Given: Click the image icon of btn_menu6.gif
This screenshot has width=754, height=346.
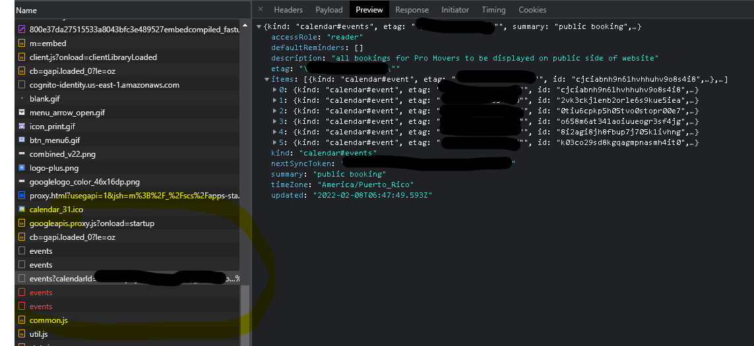Looking at the screenshot, I should pyautogui.click(x=22, y=140).
